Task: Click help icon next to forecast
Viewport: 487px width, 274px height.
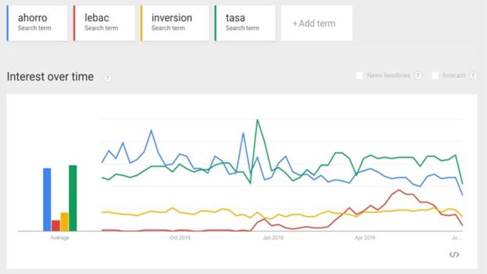Action: pos(471,76)
